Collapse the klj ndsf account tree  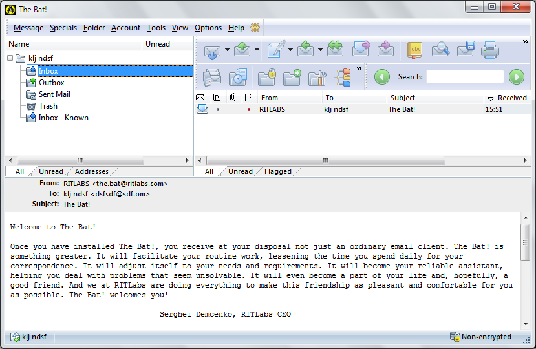11,58
